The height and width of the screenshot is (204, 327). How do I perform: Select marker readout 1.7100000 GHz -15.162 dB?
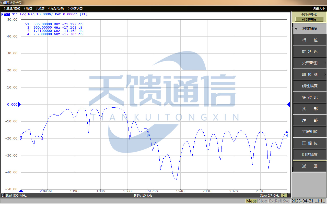click(55, 31)
